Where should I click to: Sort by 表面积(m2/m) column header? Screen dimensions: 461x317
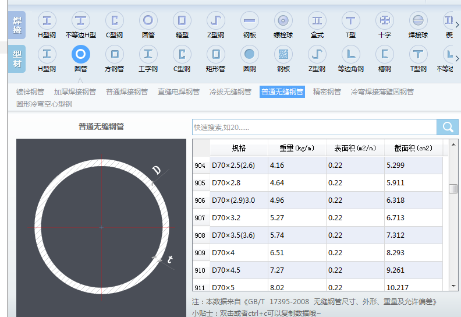pyautogui.click(x=355, y=148)
